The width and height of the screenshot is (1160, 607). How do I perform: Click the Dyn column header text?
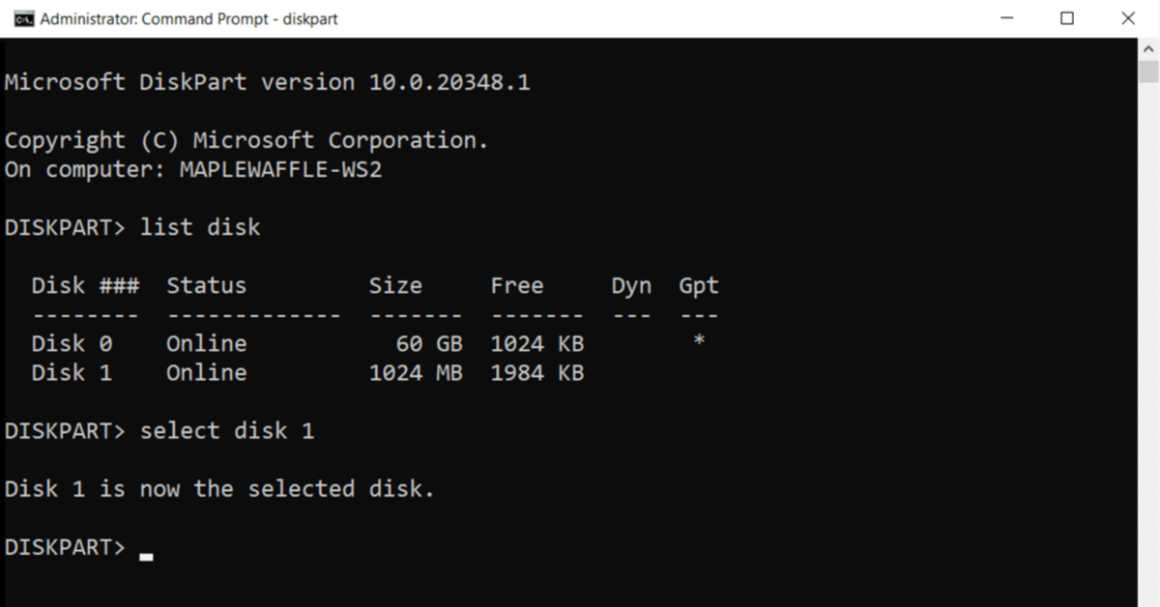tap(630, 285)
